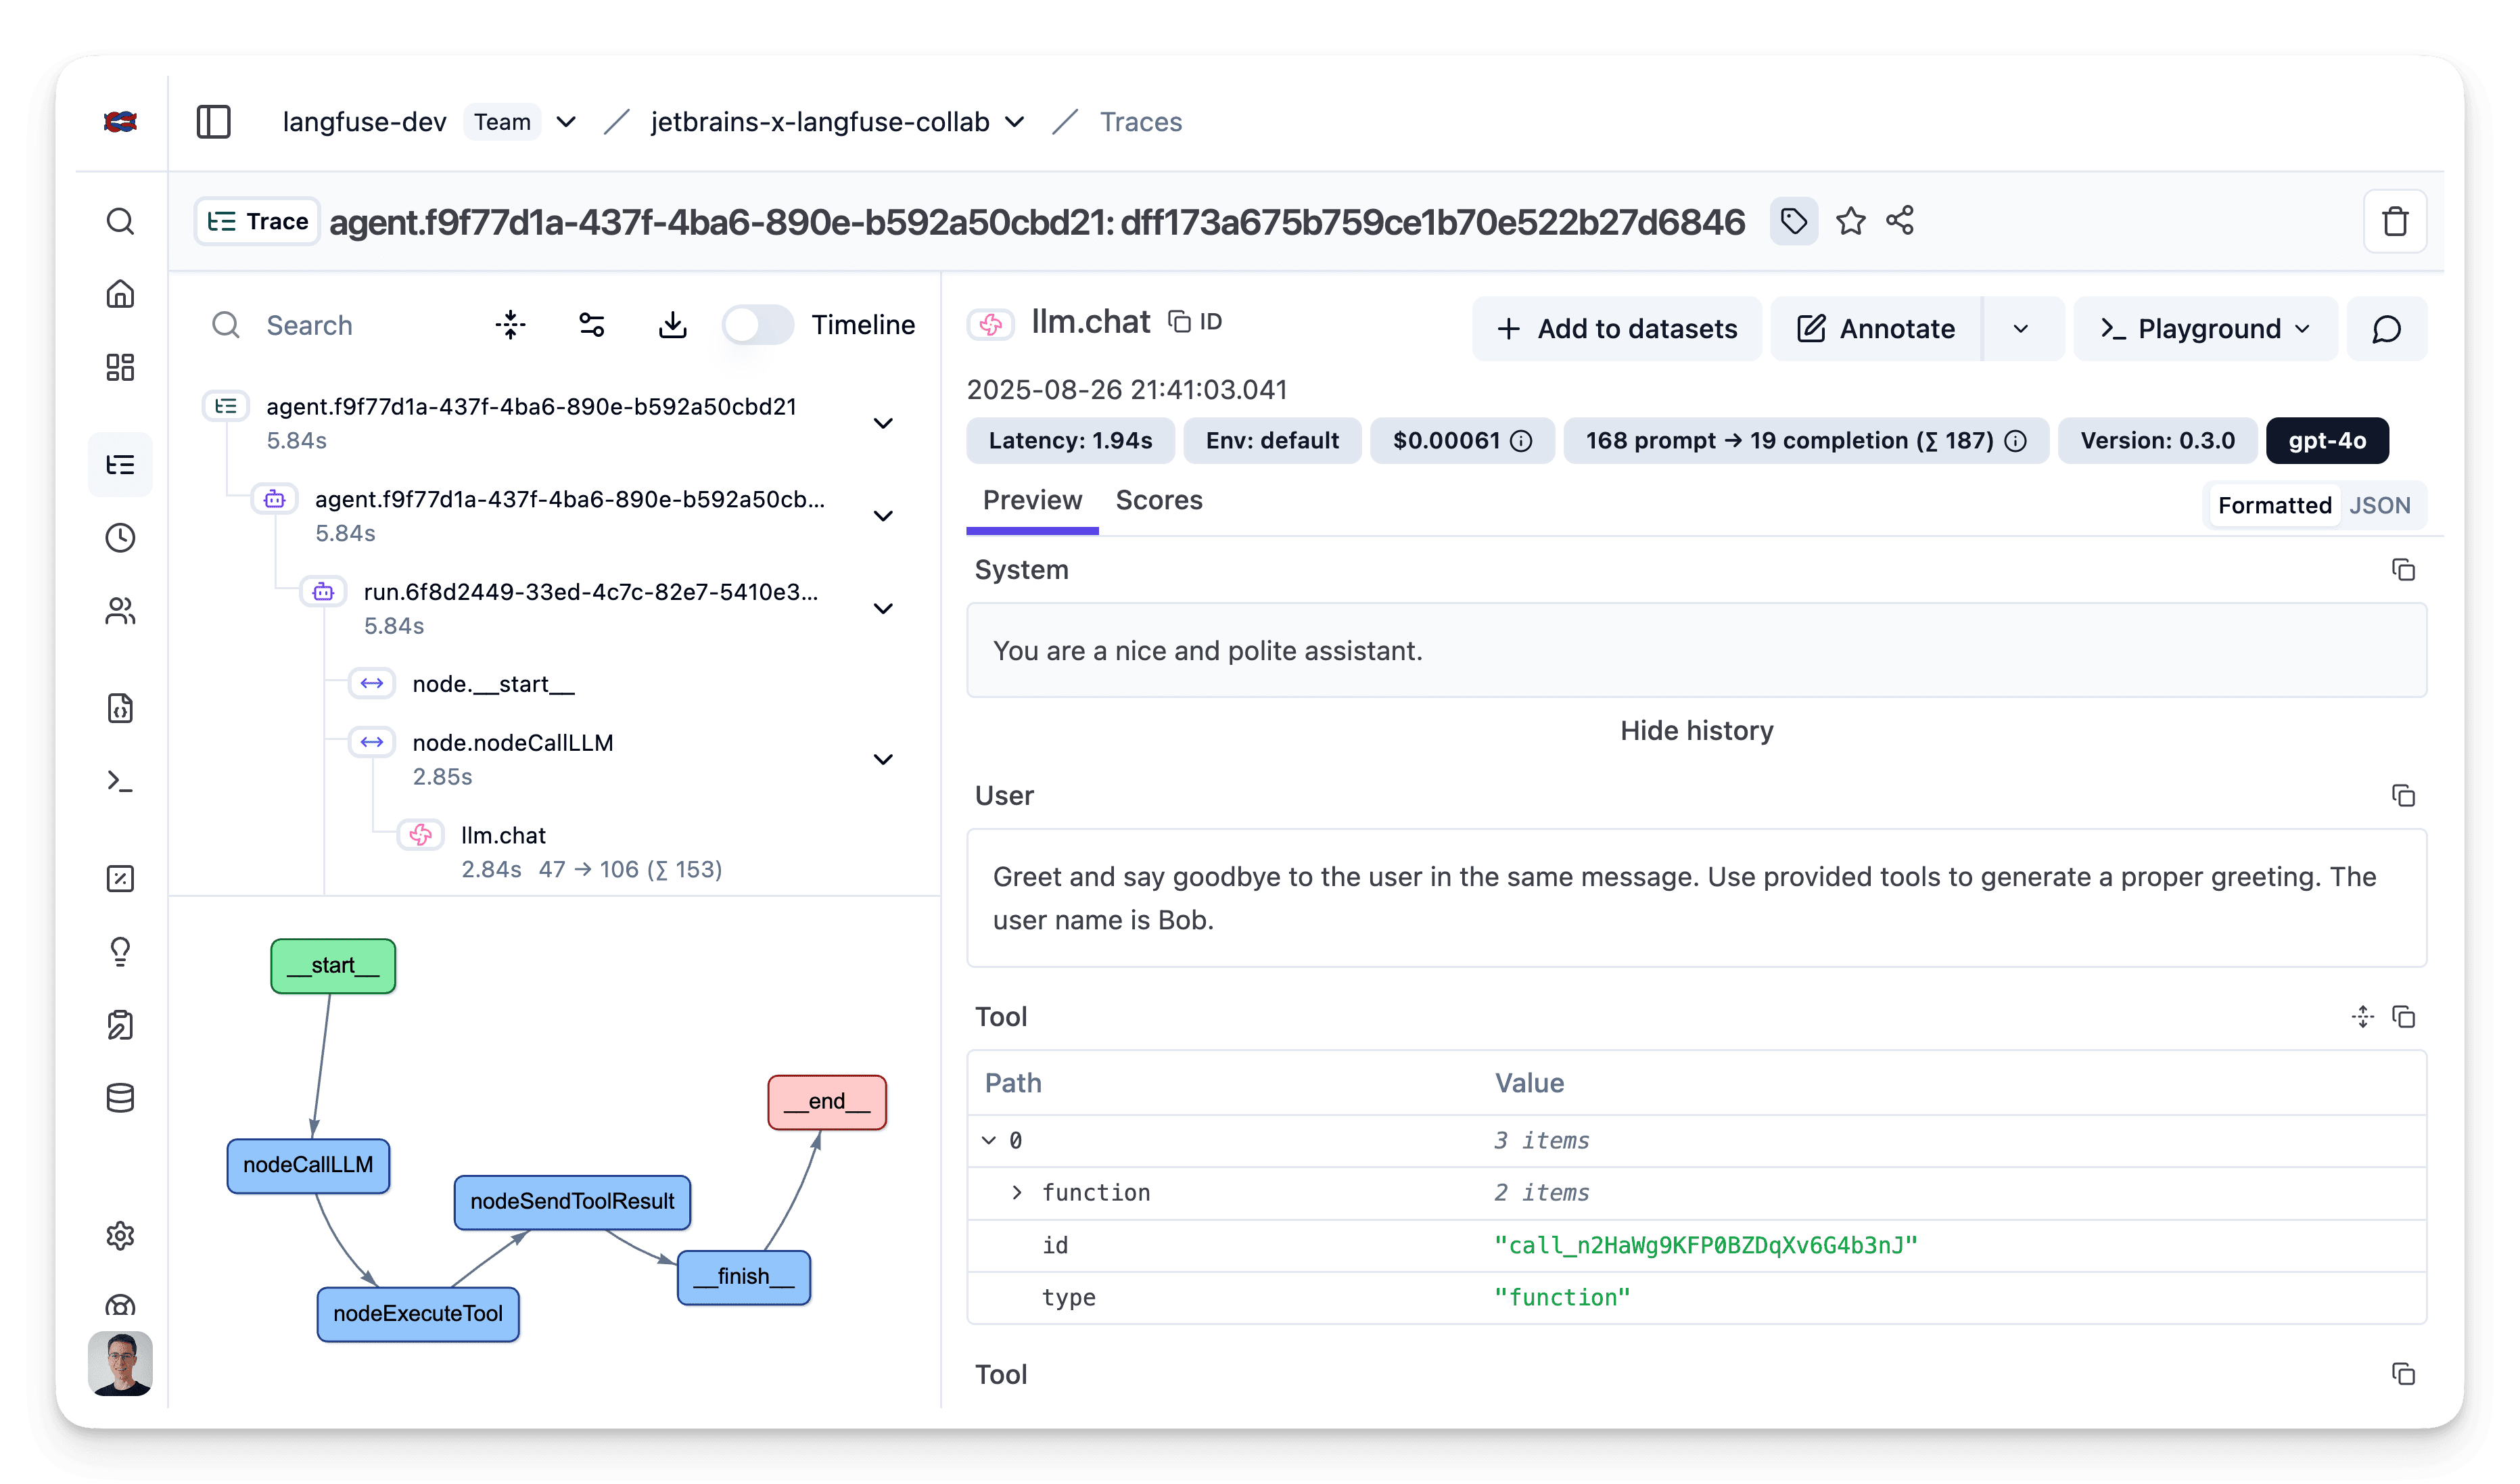Open the tag icon next to trace title

click(1793, 221)
